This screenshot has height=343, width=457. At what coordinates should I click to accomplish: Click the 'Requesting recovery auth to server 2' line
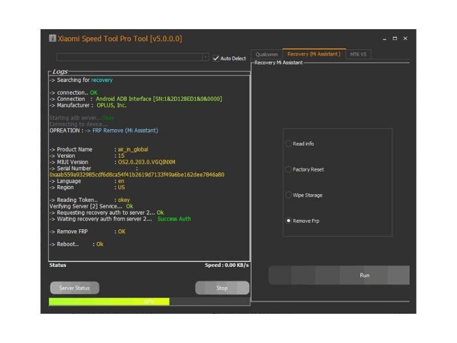click(106, 213)
